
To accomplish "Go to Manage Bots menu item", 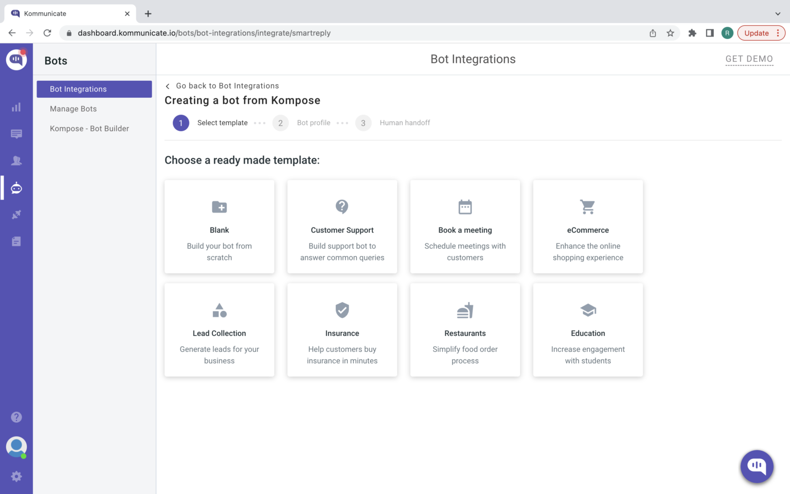I will pos(73,109).
